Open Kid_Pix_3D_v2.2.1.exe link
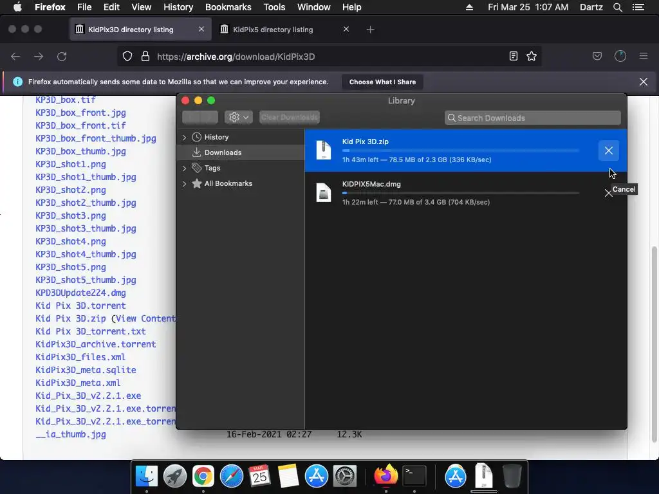Viewport: 659px width, 494px height. click(88, 396)
